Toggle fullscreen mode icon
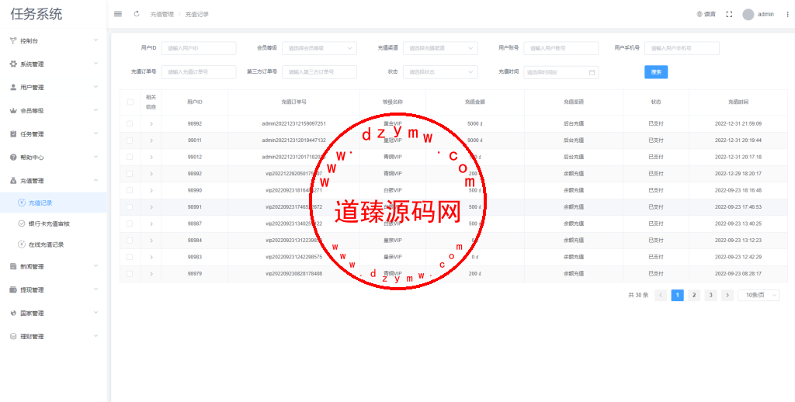The height and width of the screenshot is (402, 795). 729,14
